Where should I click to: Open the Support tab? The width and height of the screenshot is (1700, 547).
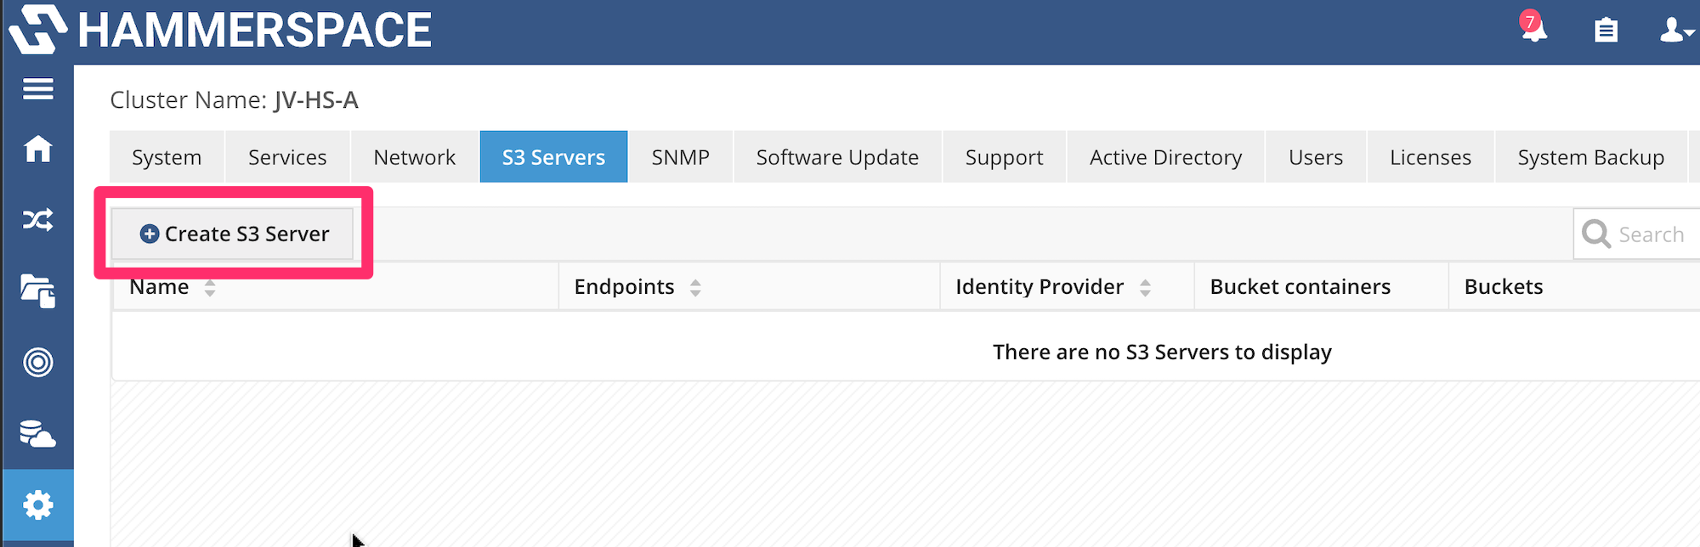point(1004,157)
